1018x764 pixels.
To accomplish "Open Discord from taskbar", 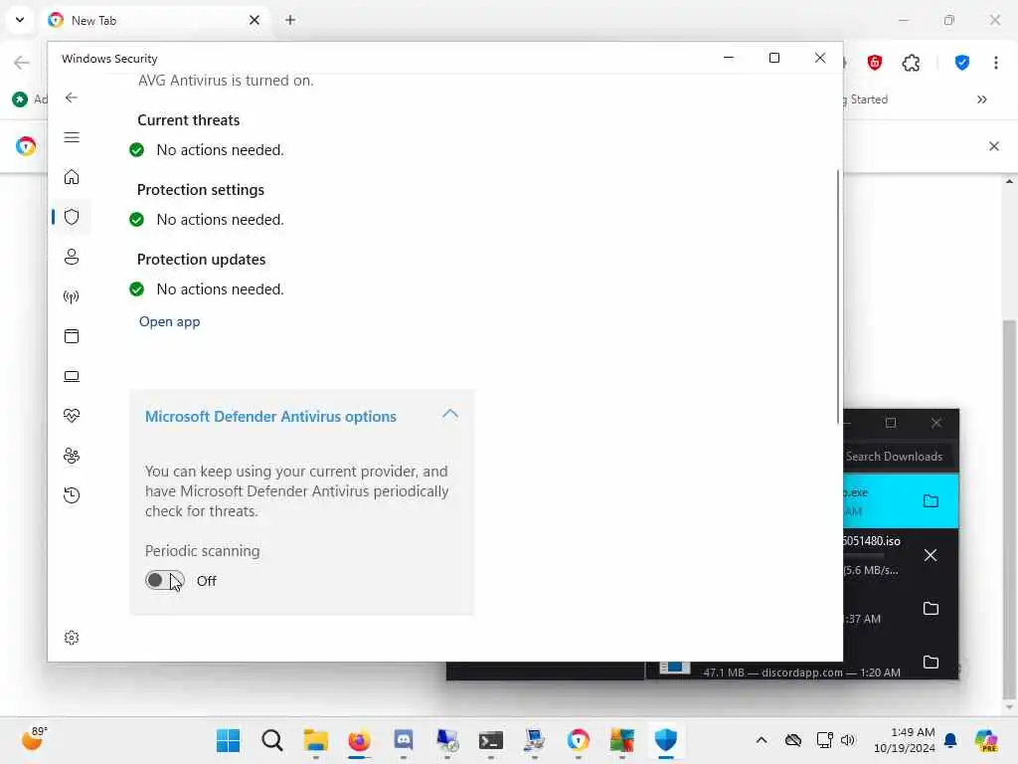I will [404, 740].
